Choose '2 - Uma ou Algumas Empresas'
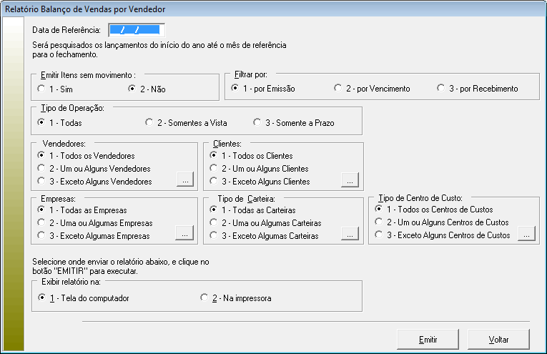Screen dimensions: 547x354 coord(41,222)
